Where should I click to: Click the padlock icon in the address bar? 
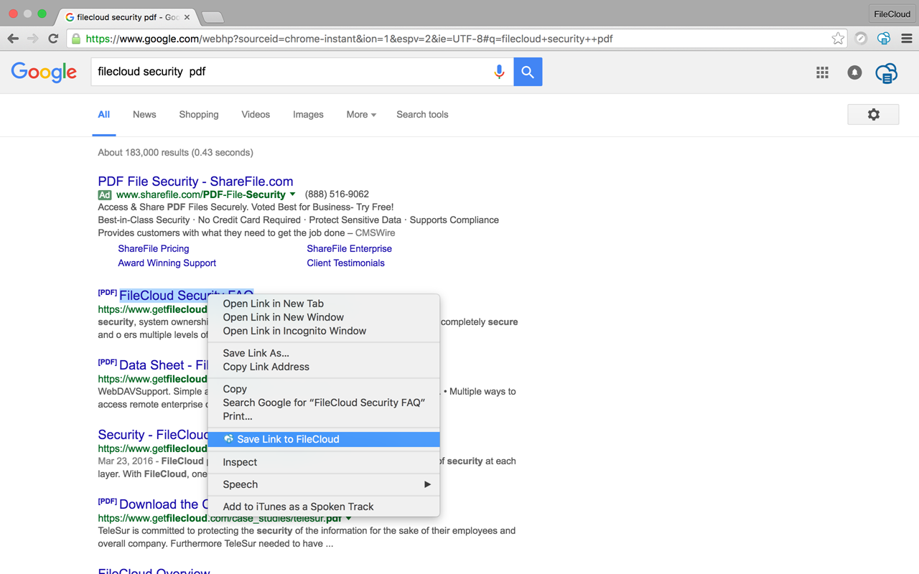click(76, 39)
